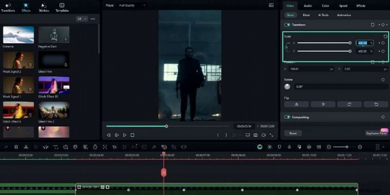This screenshot has height=195, width=390.
Task: Switch to the Video properties tab
Action: point(290,5)
